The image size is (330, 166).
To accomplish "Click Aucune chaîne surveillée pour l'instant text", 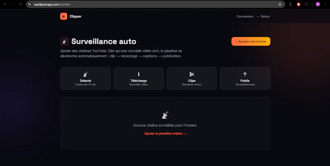I will [165, 125].
